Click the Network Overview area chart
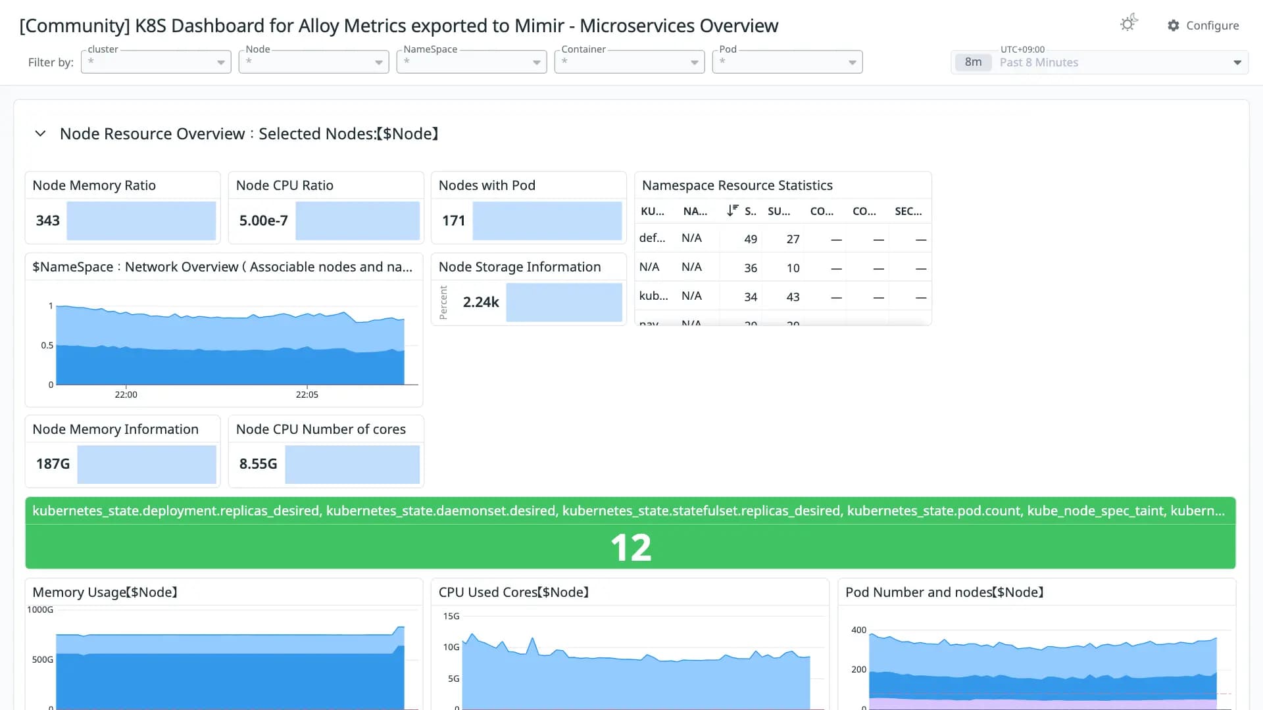 pyautogui.click(x=230, y=345)
